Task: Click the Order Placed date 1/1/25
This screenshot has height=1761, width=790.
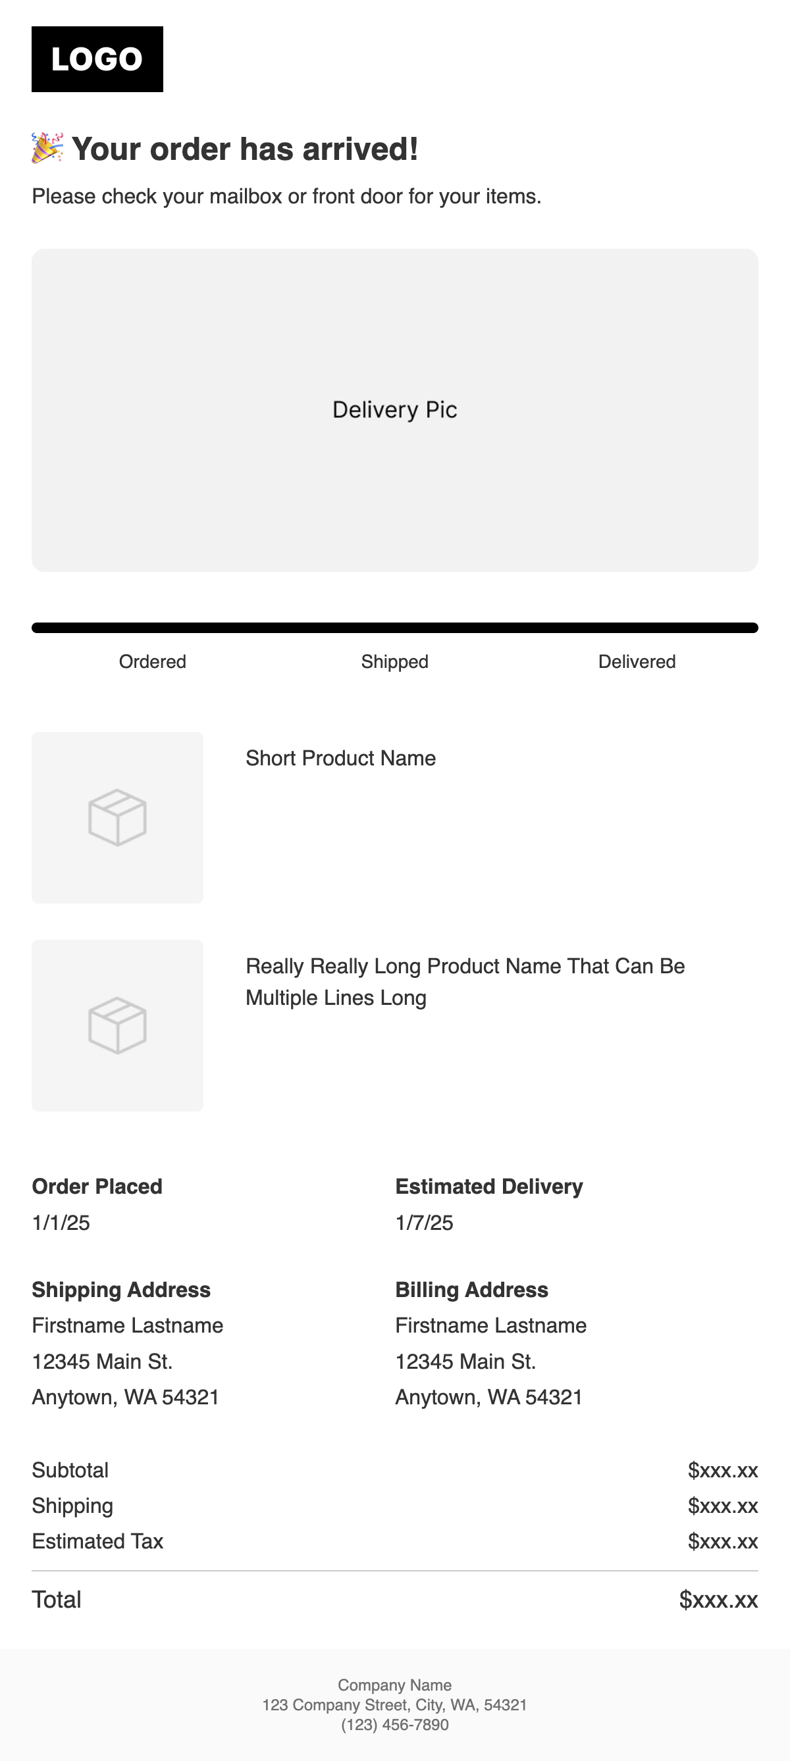Action: point(61,1222)
